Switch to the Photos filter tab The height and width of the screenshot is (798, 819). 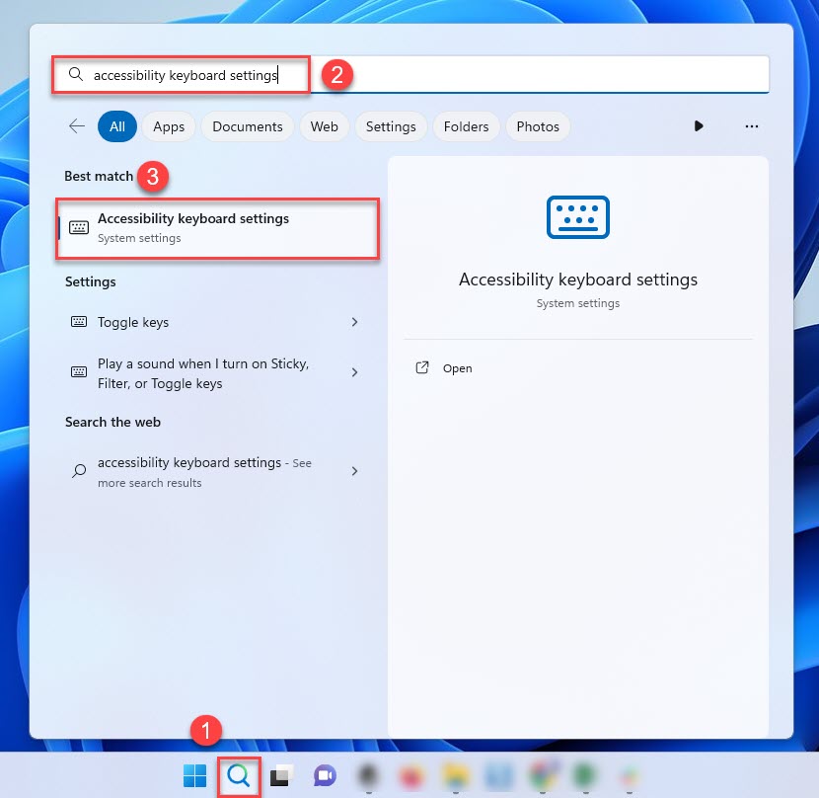(x=538, y=126)
